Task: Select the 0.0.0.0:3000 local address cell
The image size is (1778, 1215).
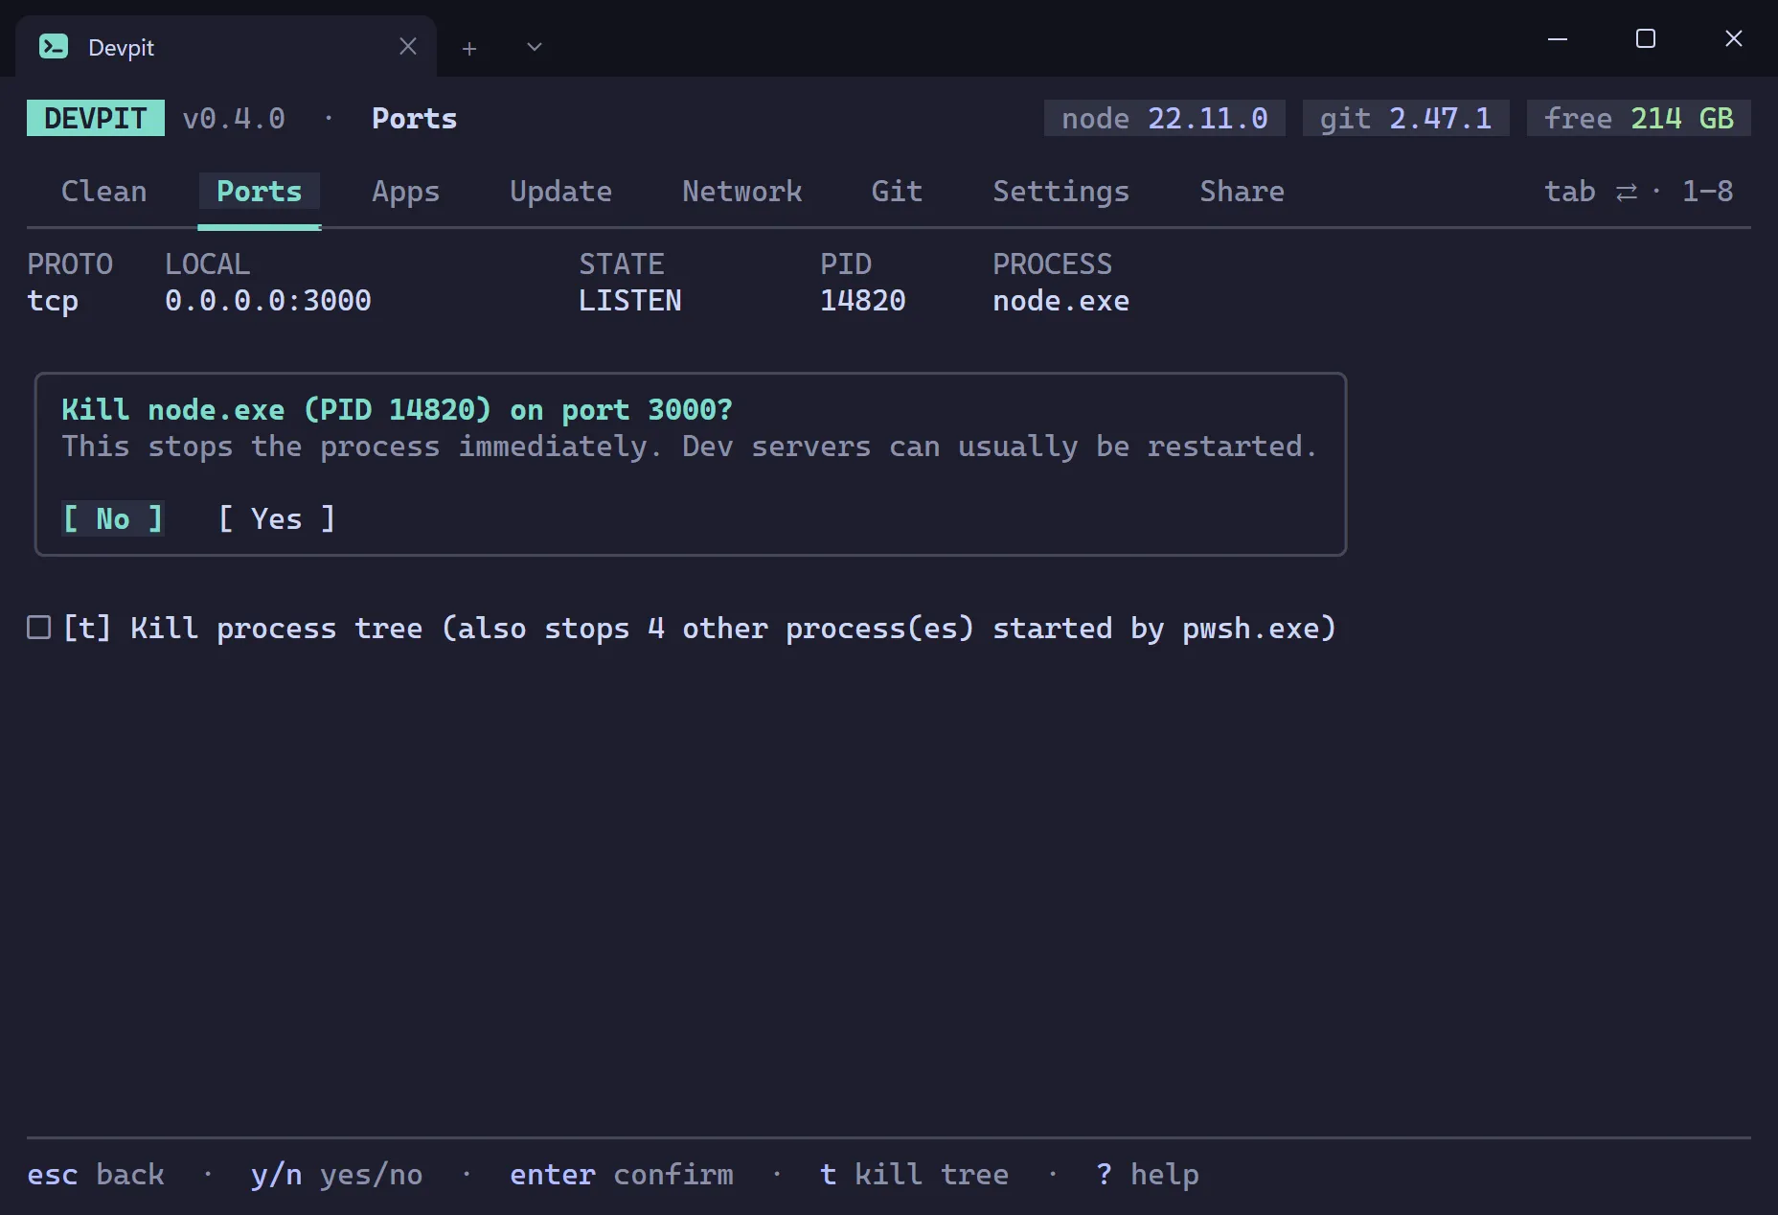Action: pos(268,301)
